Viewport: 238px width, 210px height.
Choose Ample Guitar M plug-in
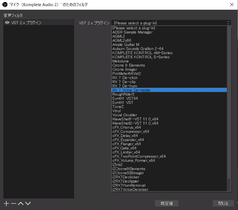click(169, 45)
